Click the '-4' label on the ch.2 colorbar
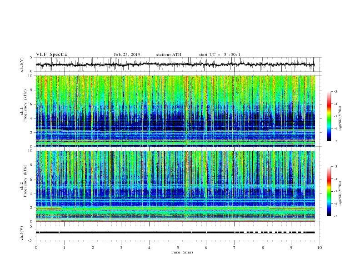The image size is (360, 278). click(335, 179)
